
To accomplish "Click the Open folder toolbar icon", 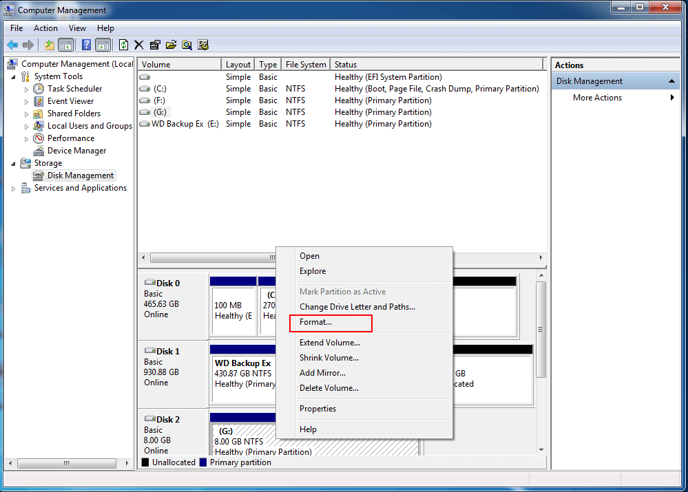I will point(171,45).
